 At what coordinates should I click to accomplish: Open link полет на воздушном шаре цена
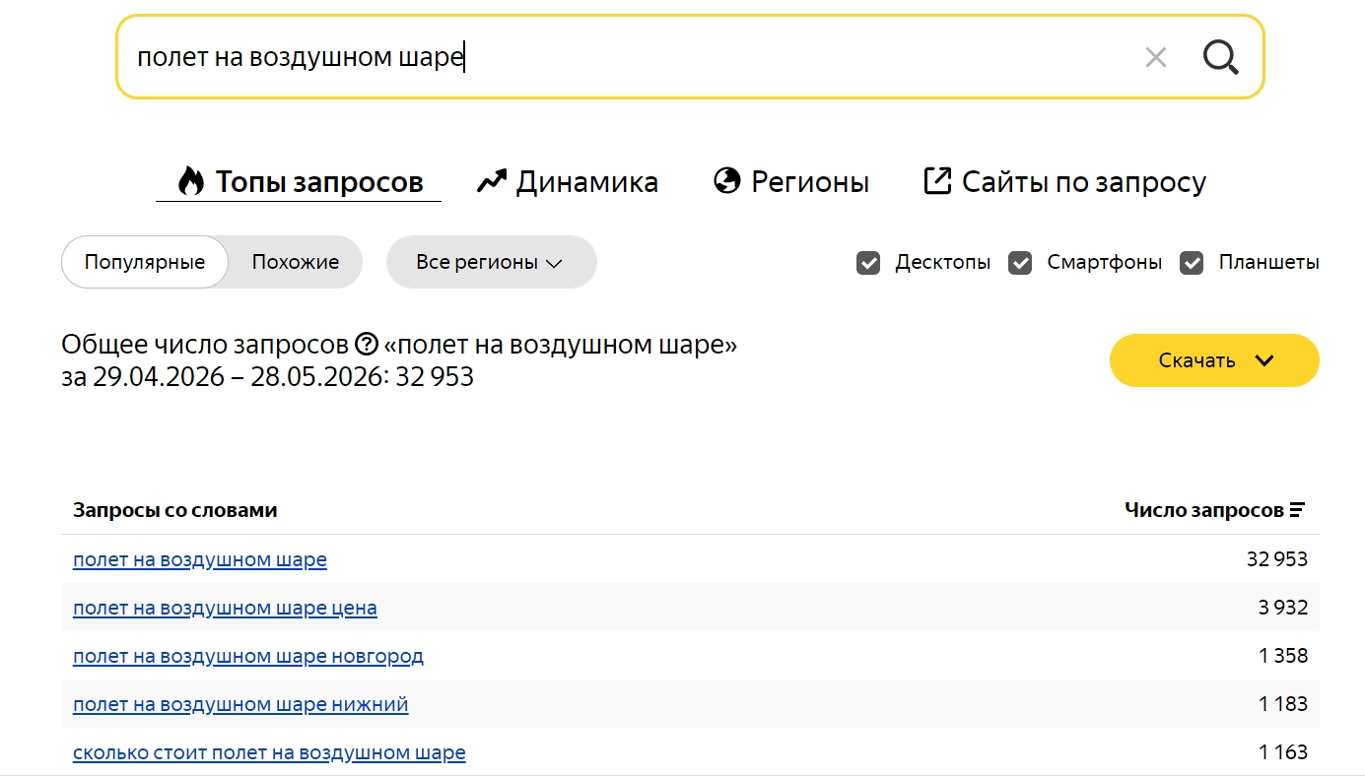pos(225,608)
